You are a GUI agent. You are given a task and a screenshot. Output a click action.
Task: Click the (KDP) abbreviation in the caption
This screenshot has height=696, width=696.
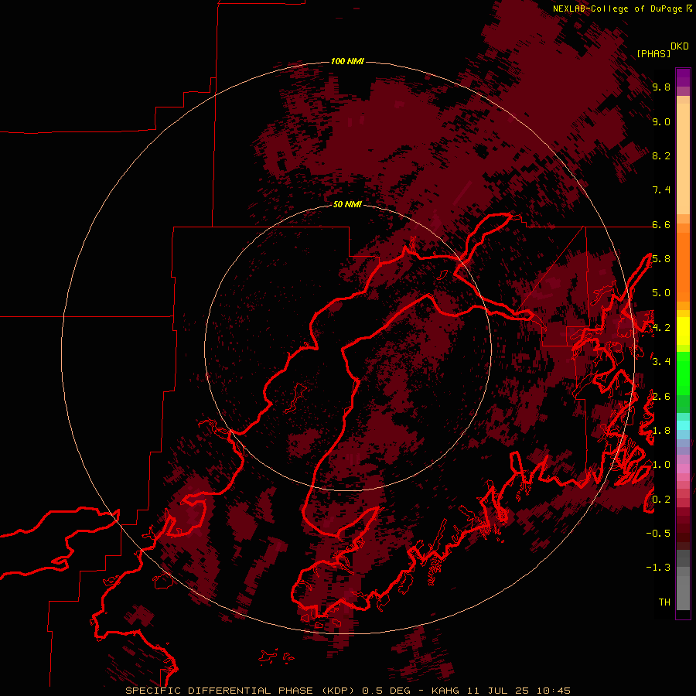(x=339, y=691)
